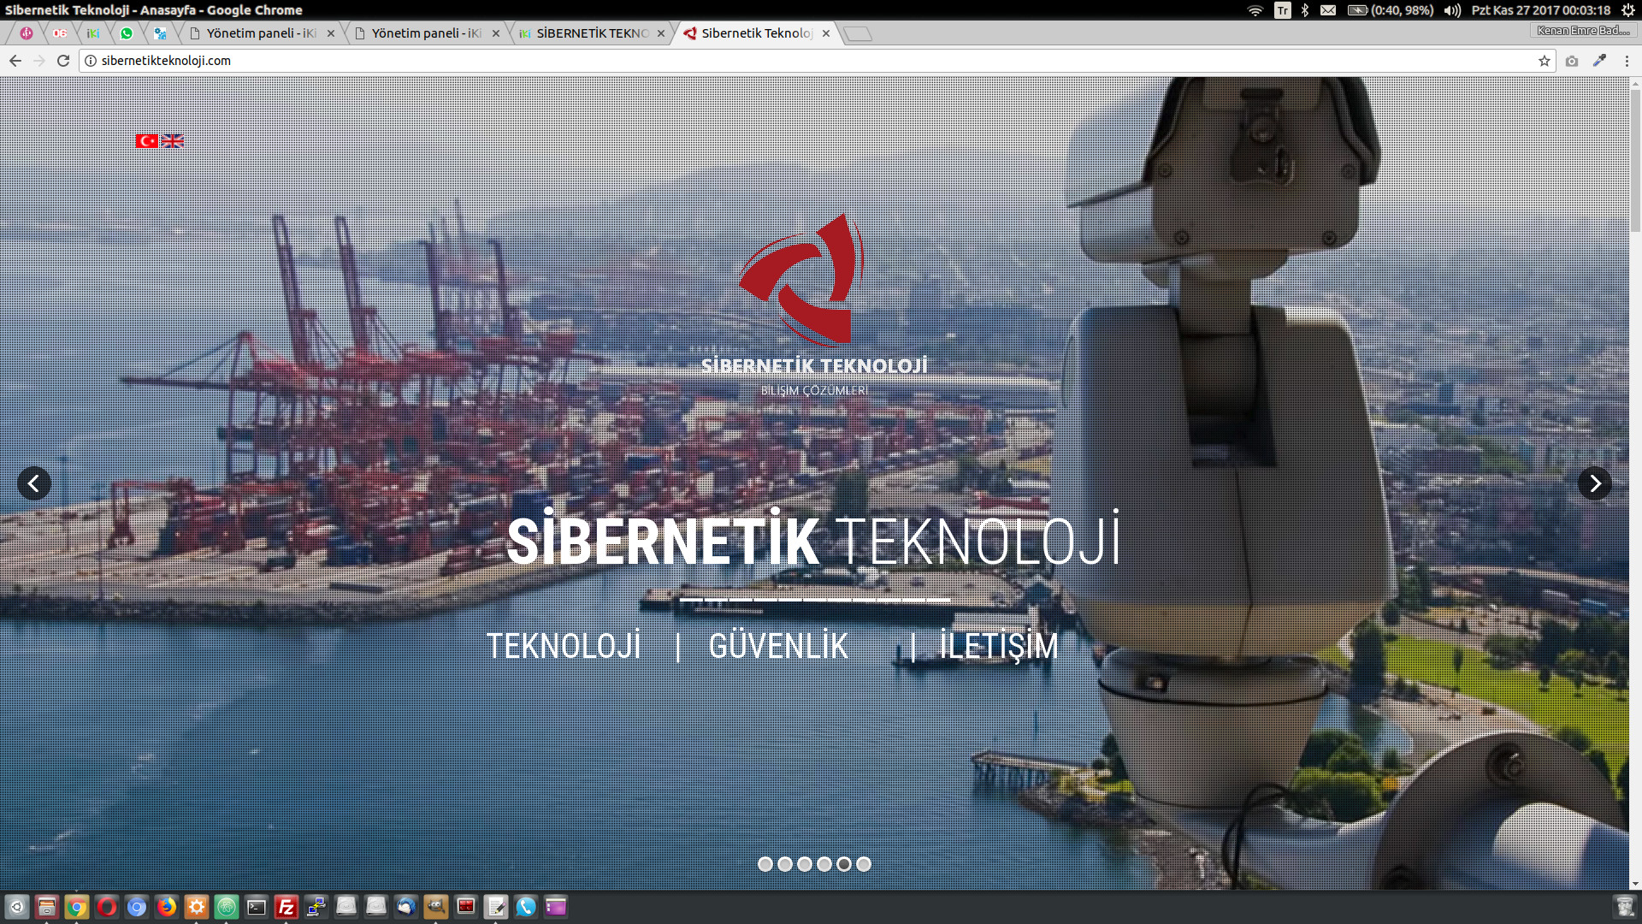Open the Bluetooth indicator menu
The image size is (1642, 924).
(x=1305, y=10)
